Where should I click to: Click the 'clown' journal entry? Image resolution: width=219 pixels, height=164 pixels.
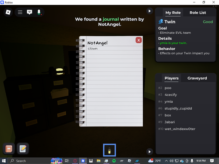click(x=93, y=49)
